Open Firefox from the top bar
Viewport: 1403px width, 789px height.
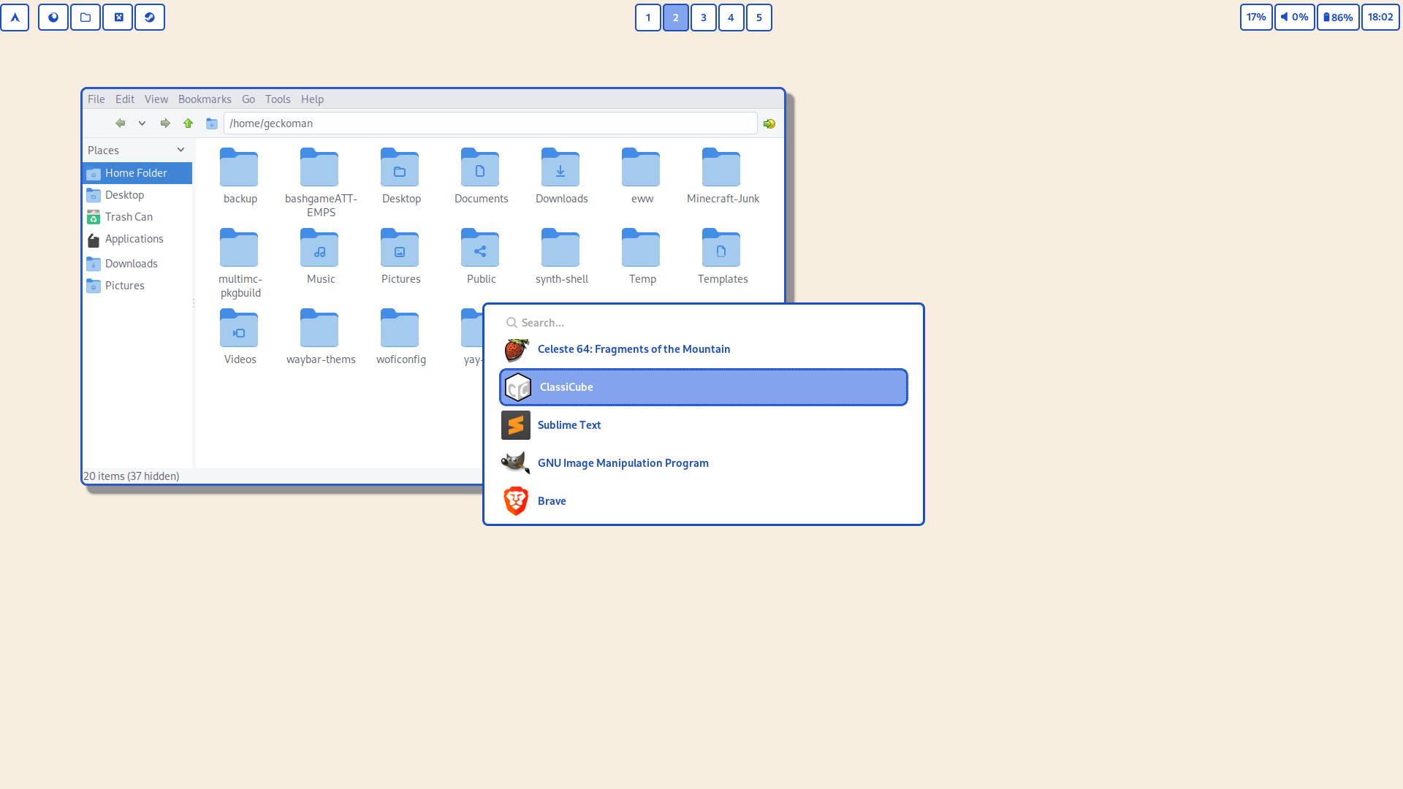(53, 18)
